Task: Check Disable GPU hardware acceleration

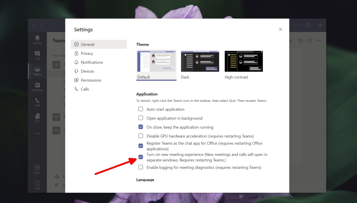Action: tap(141, 136)
